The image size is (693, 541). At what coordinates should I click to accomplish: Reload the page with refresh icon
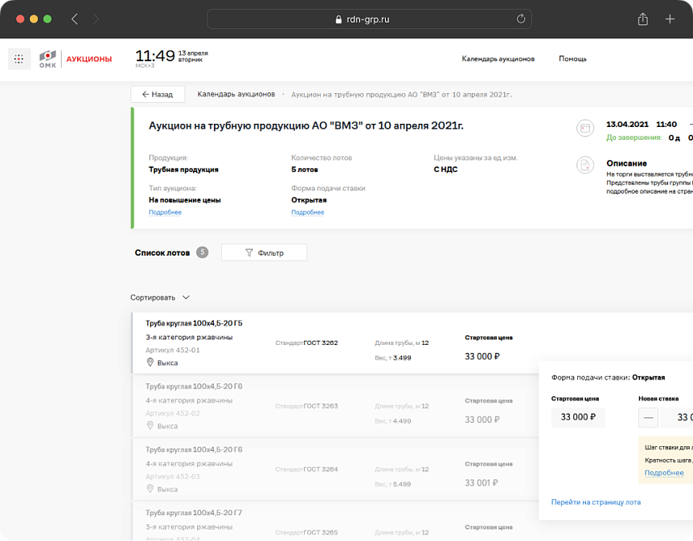tap(521, 19)
